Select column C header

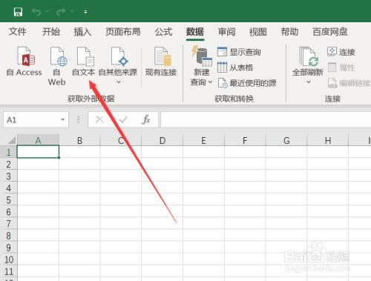coord(121,140)
